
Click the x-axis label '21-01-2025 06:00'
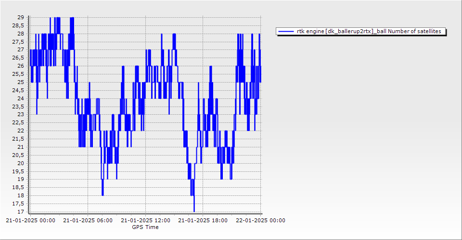[88, 221]
